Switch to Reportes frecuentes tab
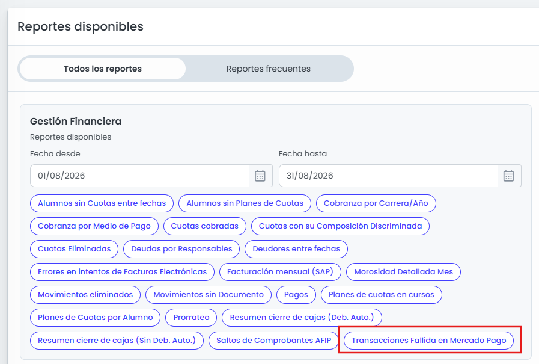539x364 pixels. pyautogui.click(x=268, y=69)
